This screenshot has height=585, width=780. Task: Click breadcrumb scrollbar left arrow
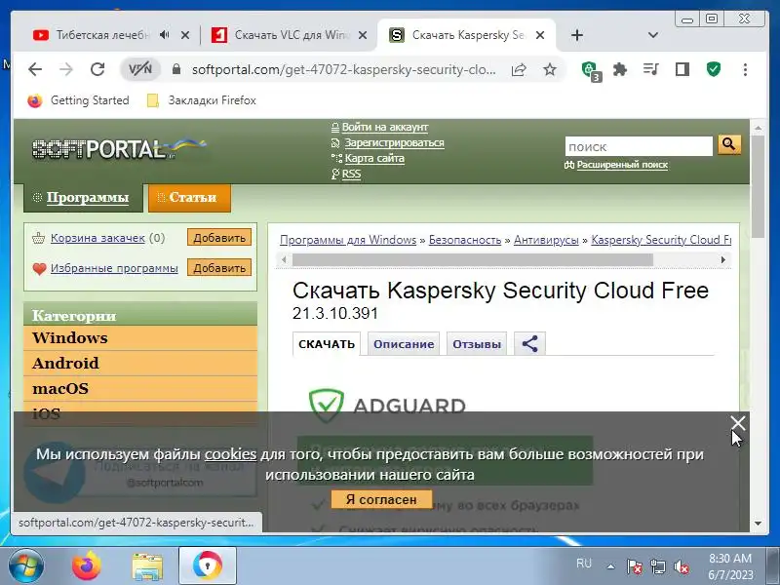point(284,259)
